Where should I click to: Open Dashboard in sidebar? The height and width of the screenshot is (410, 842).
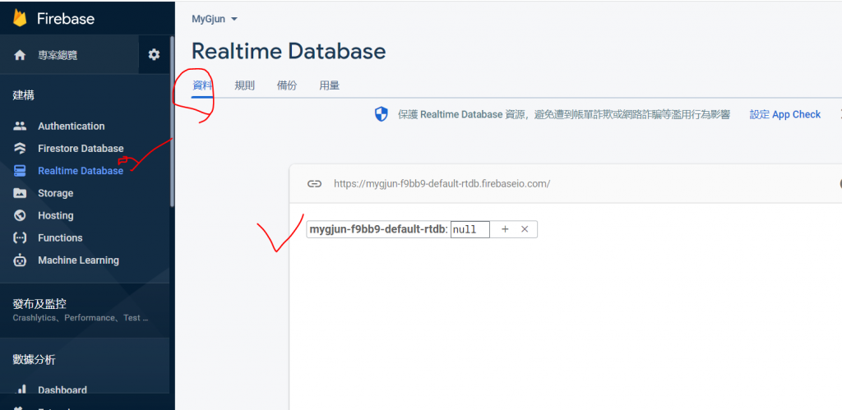pyautogui.click(x=62, y=390)
